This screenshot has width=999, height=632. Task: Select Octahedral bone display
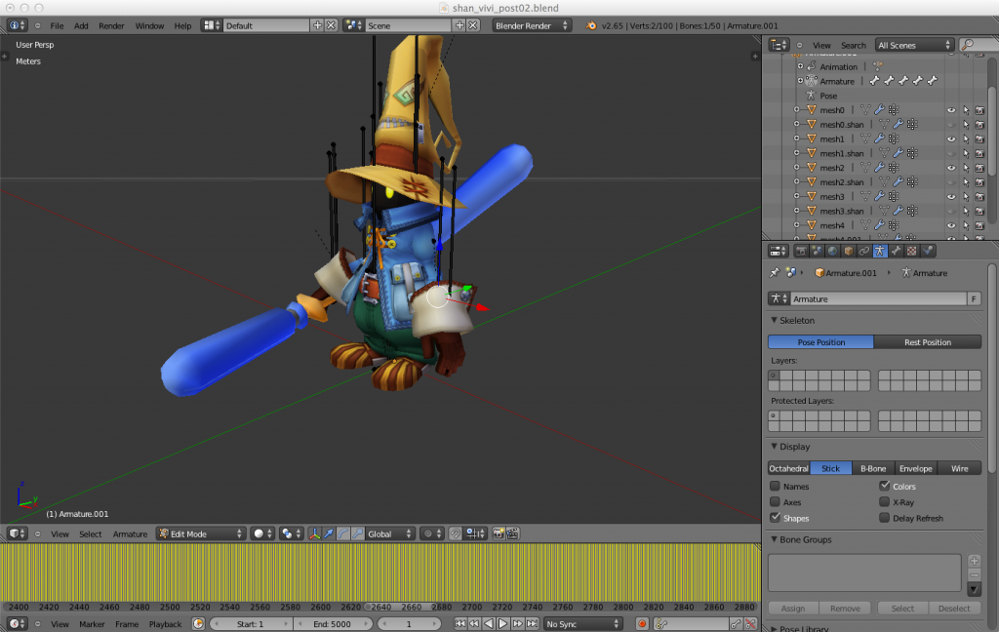[788, 468]
